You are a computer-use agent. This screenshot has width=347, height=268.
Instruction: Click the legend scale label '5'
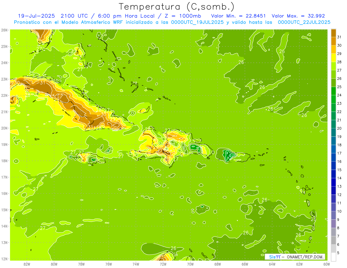pyautogui.click(x=338, y=253)
